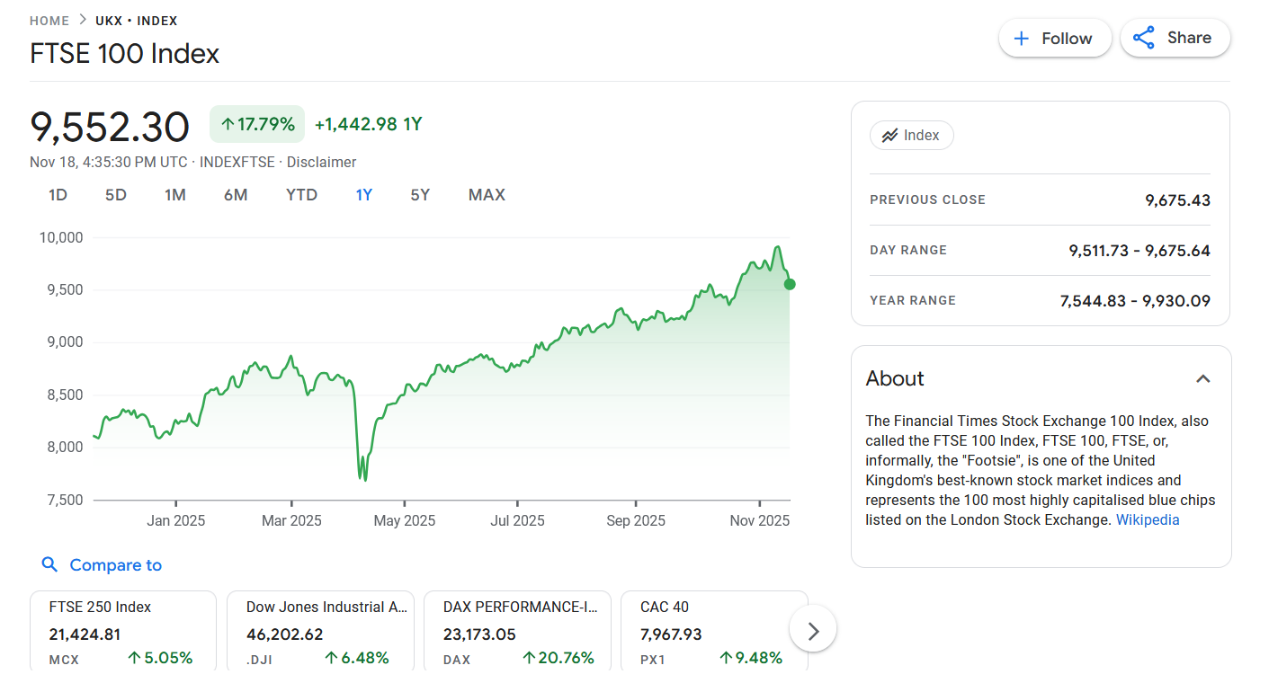The height and width of the screenshot is (692, 1269).
Task: Switch chart to 5Y range
Action: point(420,195)
